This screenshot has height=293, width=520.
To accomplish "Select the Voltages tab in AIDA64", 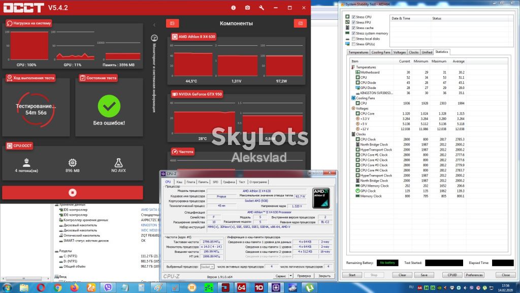I will click(399, 52).
